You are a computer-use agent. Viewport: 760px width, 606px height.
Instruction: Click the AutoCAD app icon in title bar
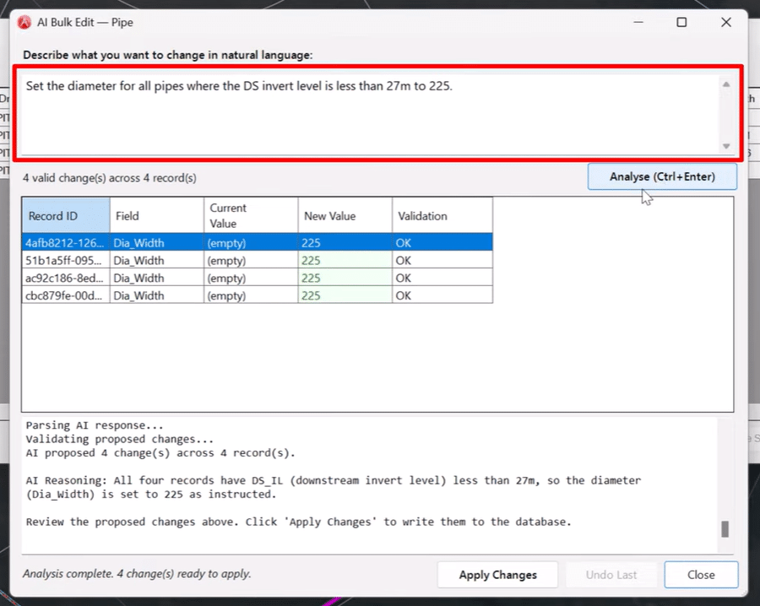(x=24, y=22)
